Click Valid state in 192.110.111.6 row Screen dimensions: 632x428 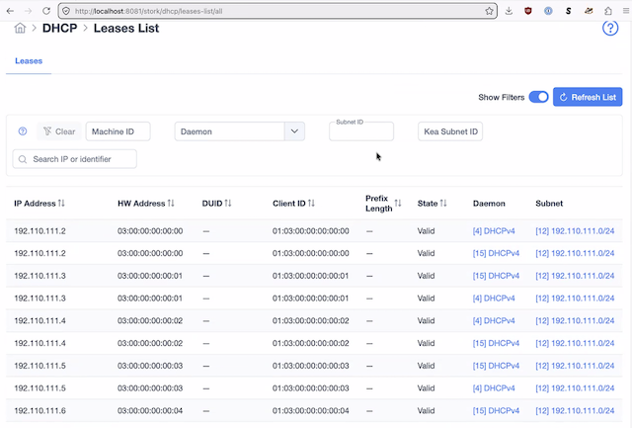(426, 410)
